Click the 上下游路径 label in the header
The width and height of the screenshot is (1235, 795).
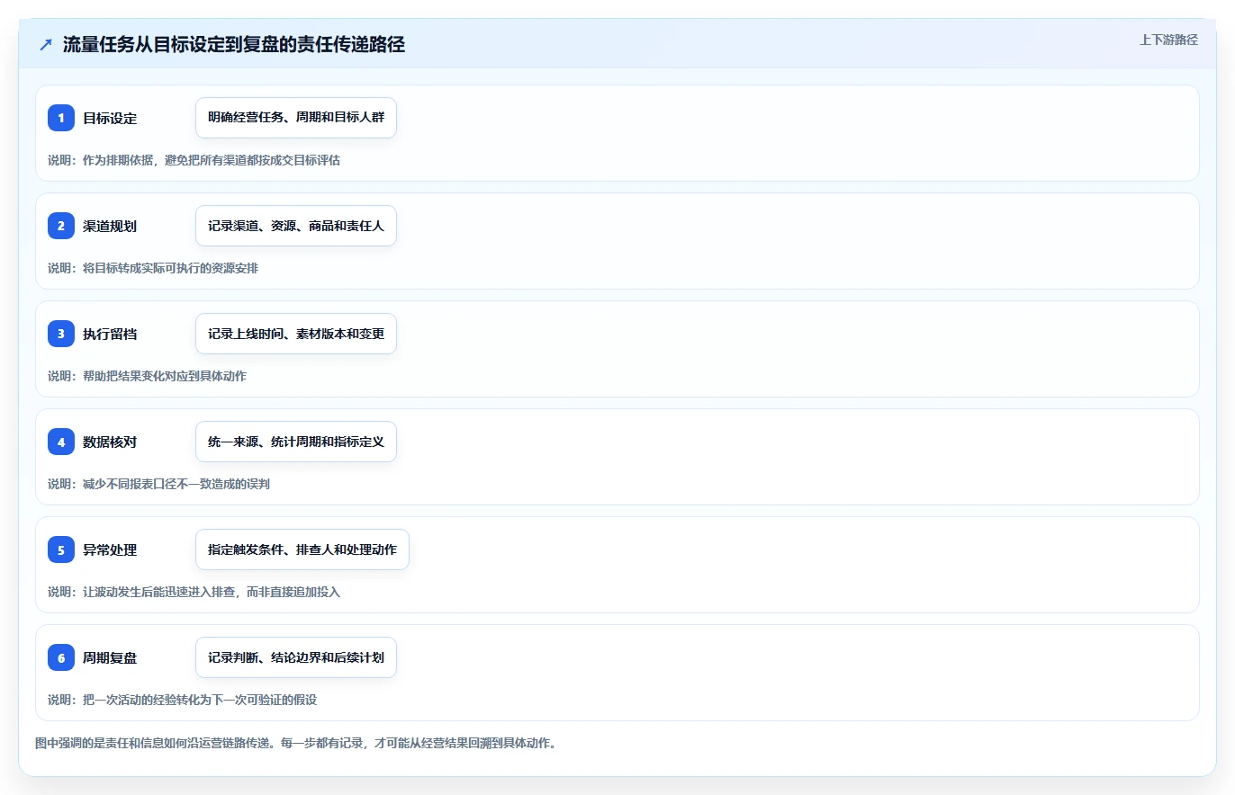coord(1168,40)
